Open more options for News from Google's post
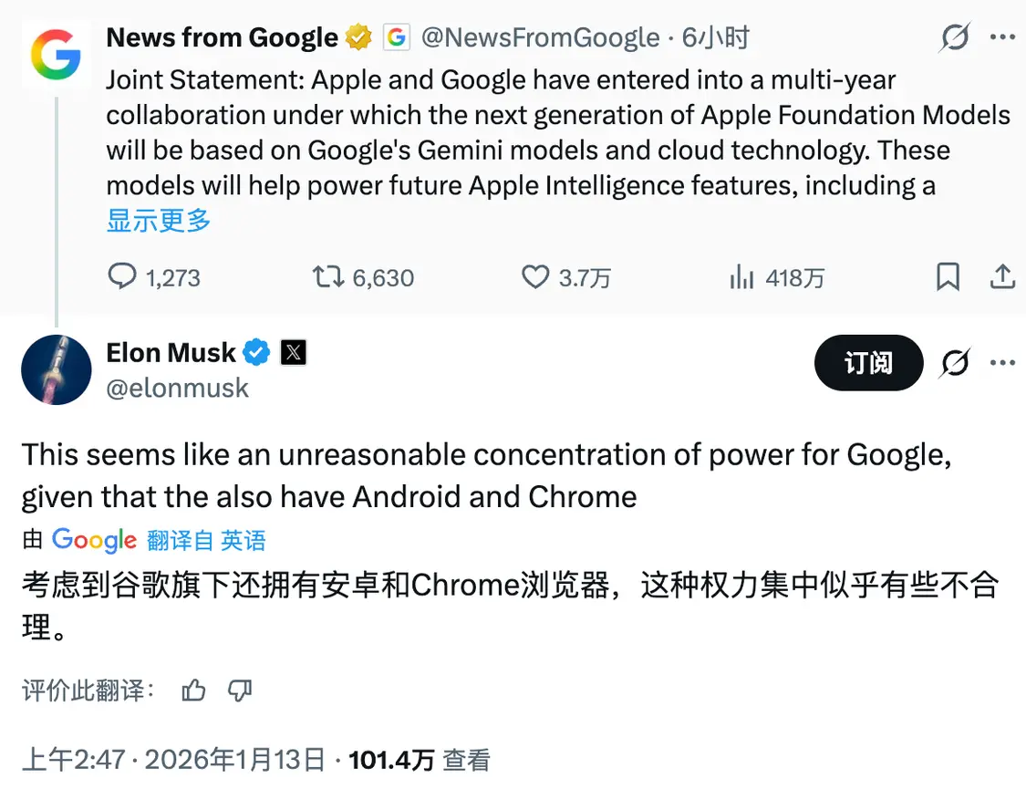Image resolution: width=1026 pixels, height=789 pixels. click(1003, 36)
